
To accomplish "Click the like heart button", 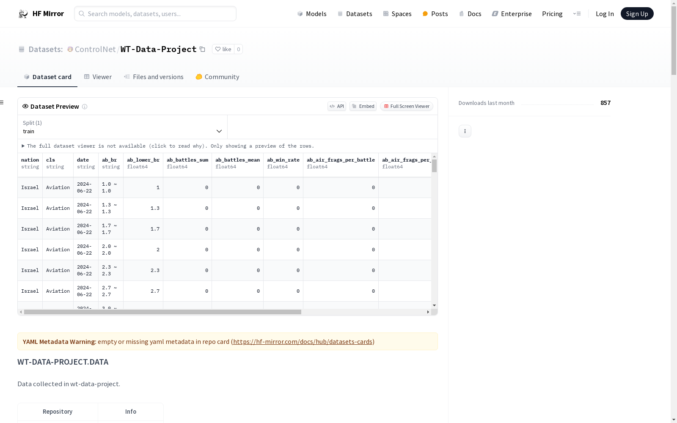I will (223, 49).
